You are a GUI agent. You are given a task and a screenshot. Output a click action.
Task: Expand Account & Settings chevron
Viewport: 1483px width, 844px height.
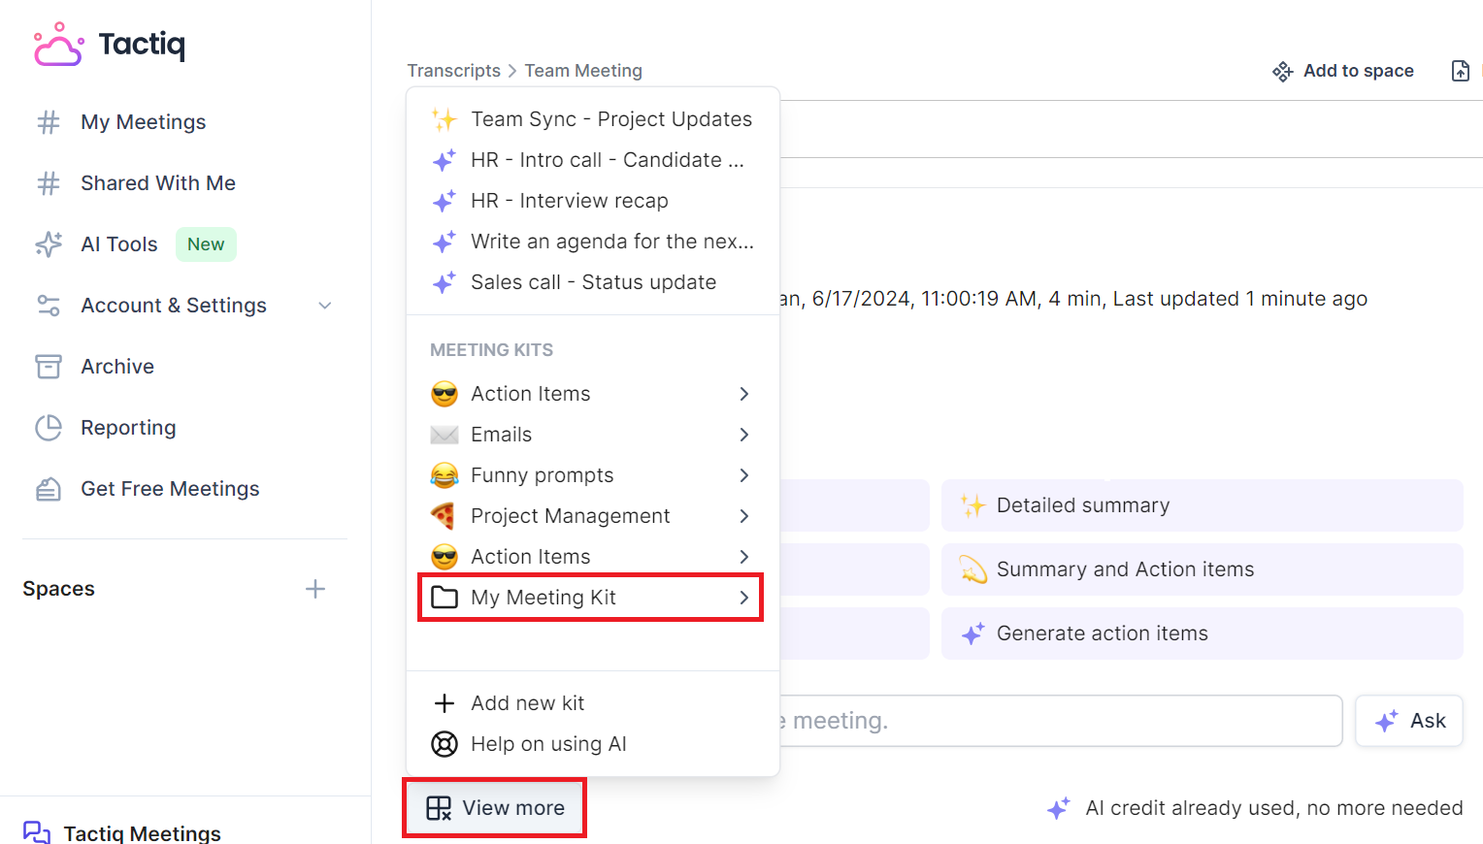tap(325, 306)
